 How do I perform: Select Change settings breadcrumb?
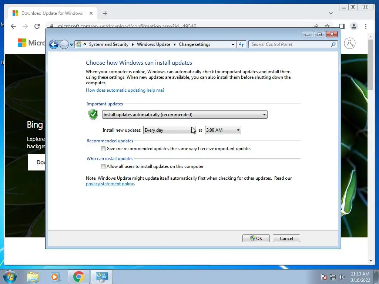(x=195, y=44)
